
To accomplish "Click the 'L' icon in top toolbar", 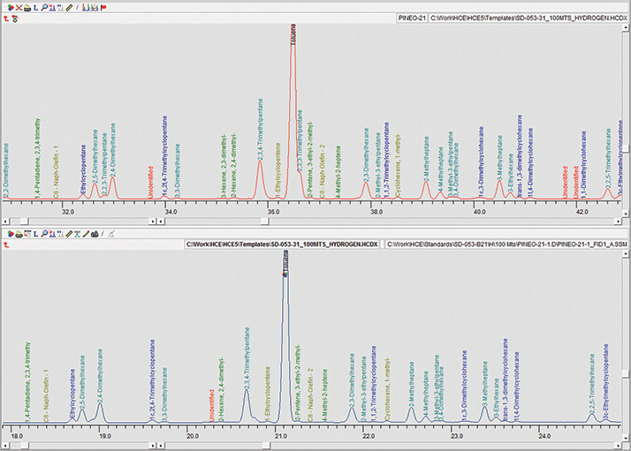I will pyautogui.click(x=37, y=6).
